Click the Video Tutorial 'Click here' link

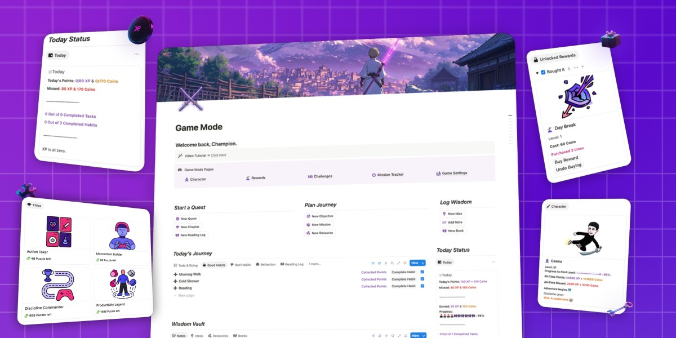pos(219,155)
